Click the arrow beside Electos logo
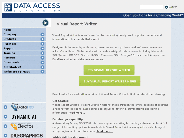This screenshot has height=138, width=184. pyautogui.click(x=5, y=126)
